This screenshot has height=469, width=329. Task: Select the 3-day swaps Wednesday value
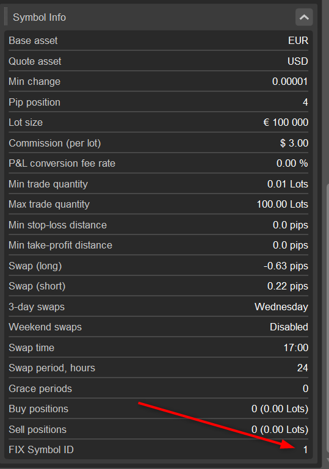(x=281, y=307)
